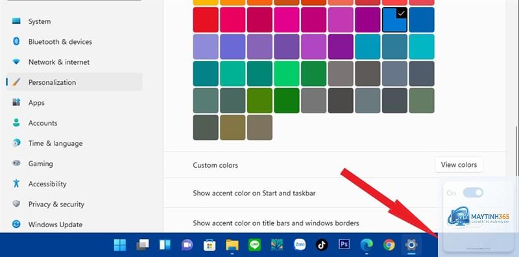Choose the khaki swatch in the last row
The image size is (519, 257).
point(233,128)
